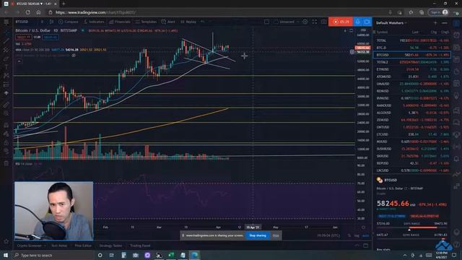462x260 pixels.
Task: Open the Unnamed layout dropdown
Action: click(x=287, y=22)
